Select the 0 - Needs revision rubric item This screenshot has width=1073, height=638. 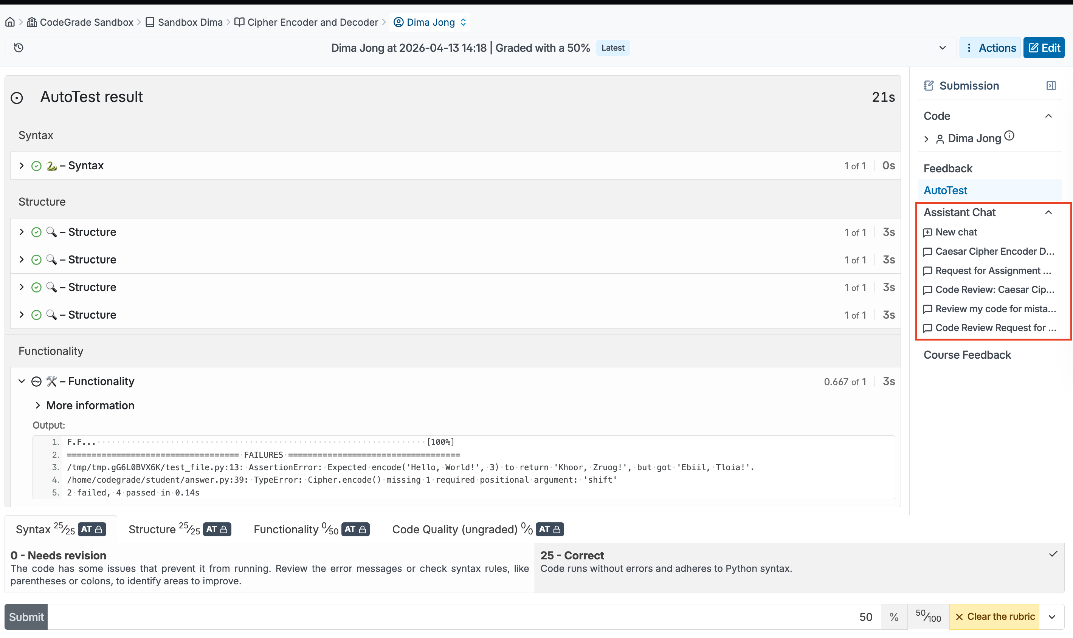pyautogui.click(x=269, y=567)
